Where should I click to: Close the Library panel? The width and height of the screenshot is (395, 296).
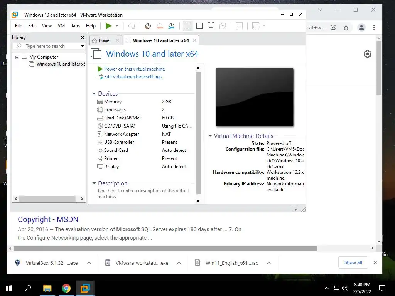(83, 37)
